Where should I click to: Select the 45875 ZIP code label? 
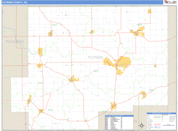[96, 71]
